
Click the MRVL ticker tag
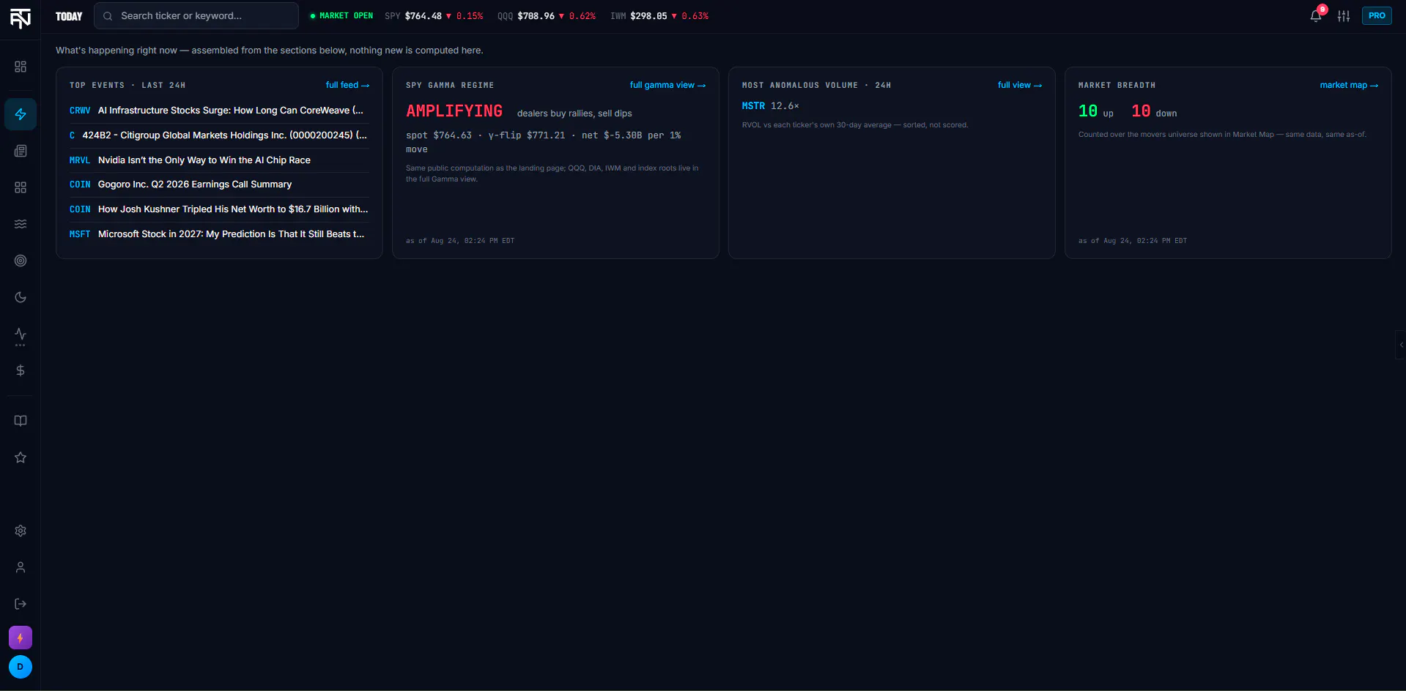pos(80,160)
